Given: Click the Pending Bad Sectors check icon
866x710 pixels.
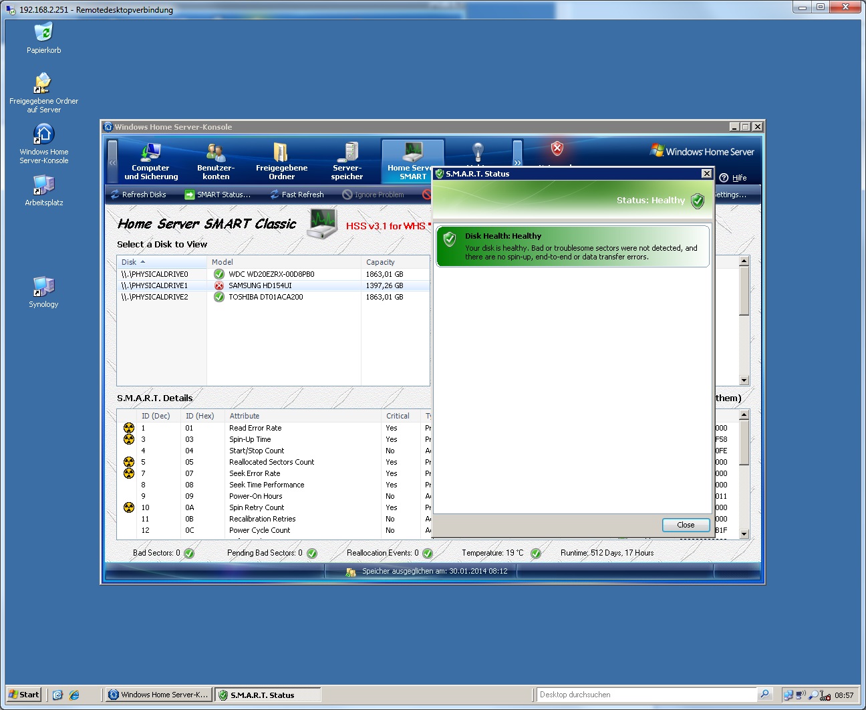Looking at the screenshot, I should 312,554.
